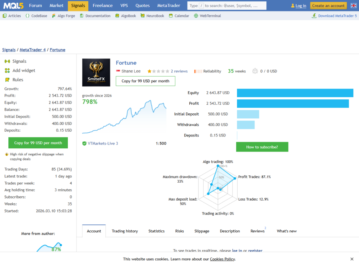Click the outlined Copy for 99 USD per month button
Image resolution: width=359 pixels, height=266 pixels.
[145, 81]
